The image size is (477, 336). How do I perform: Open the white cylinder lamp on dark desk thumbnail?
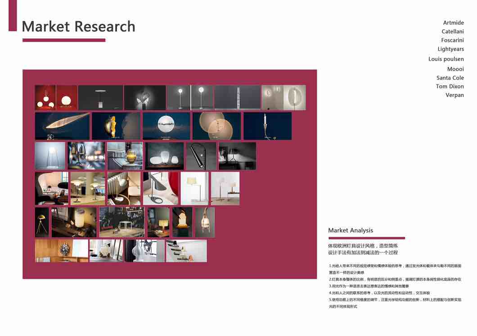74,222
